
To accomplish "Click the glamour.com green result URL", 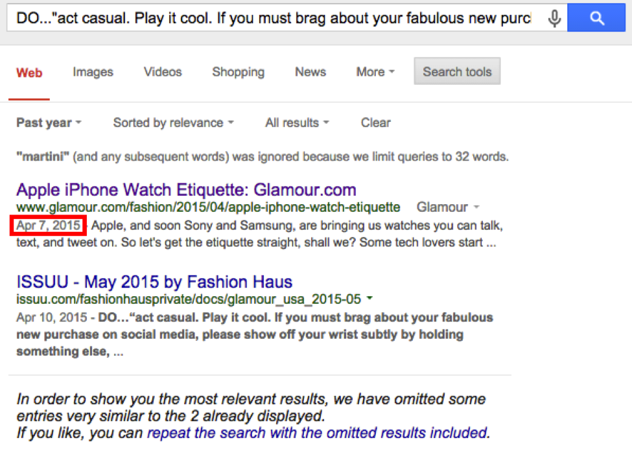I will [x=208, y=207].
